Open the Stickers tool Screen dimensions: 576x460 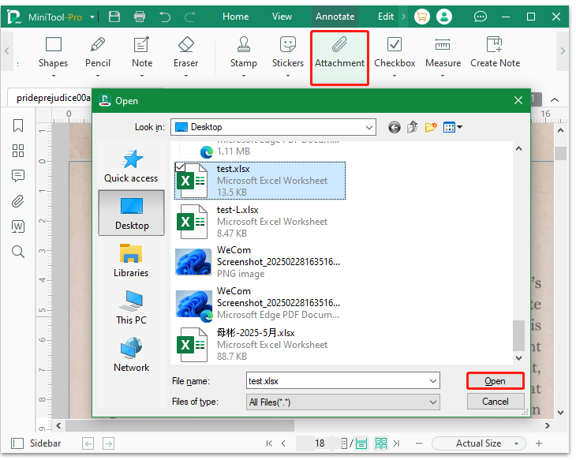288,53
